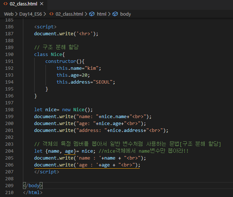Expand the chevron after Day14_ES6 breadcrumb
Image resolution: width=233 pixels, height=197 pixels.
pyautogui.click(x=45, y=14)
